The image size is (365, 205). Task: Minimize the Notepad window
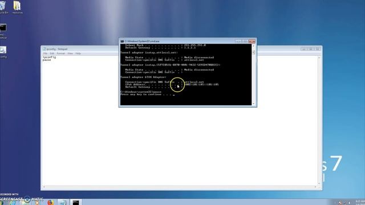[x=303, y=49]
